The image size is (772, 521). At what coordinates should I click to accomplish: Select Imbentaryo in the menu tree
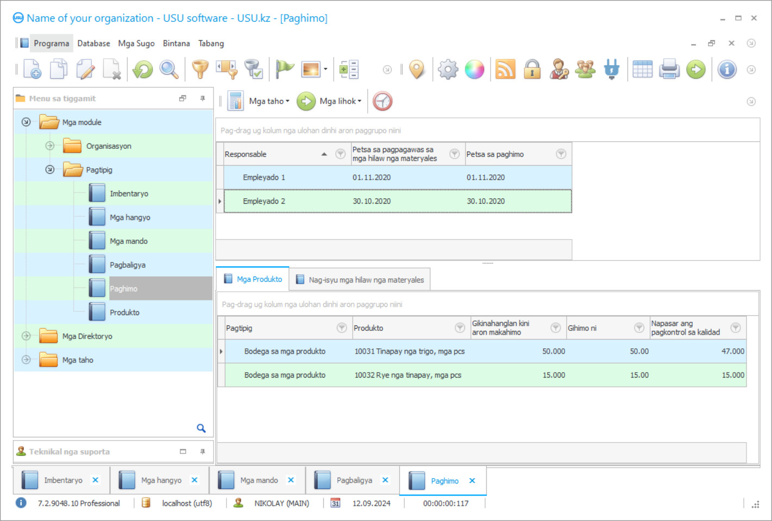129,193
